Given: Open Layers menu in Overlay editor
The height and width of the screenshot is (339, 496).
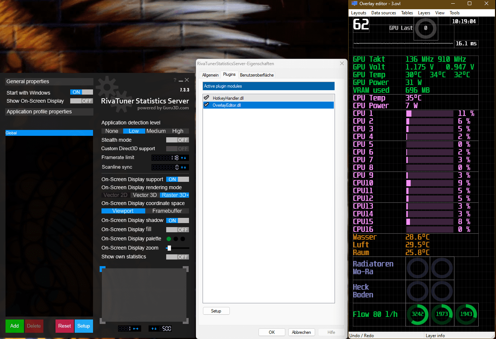Looking at the screenshot, I should coord(424,13).
